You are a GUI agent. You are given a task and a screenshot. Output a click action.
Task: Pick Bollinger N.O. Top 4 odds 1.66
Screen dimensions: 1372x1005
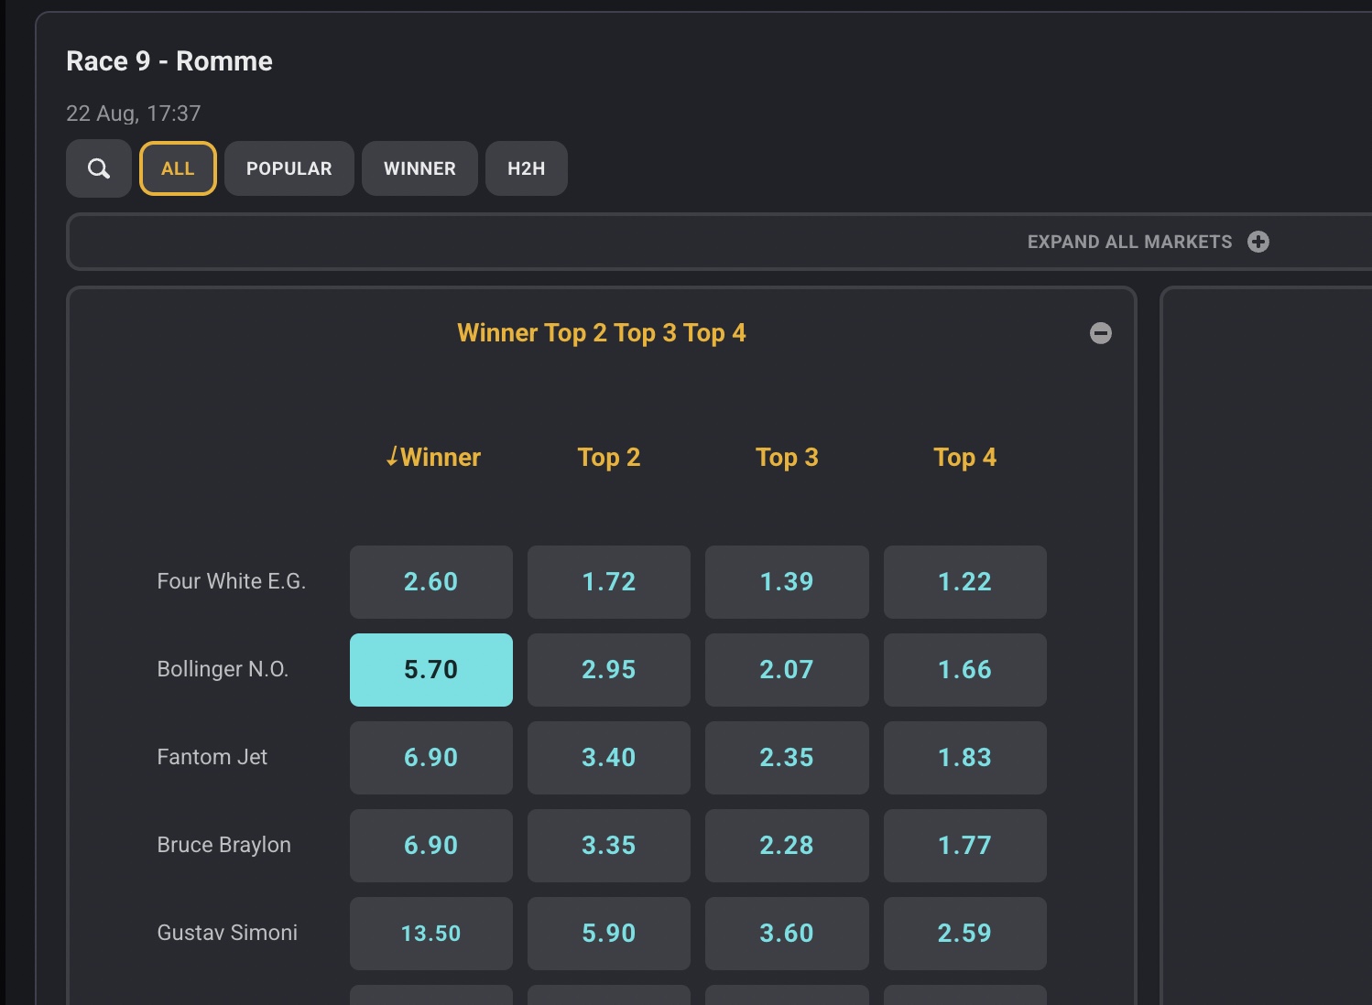(965, 670)
